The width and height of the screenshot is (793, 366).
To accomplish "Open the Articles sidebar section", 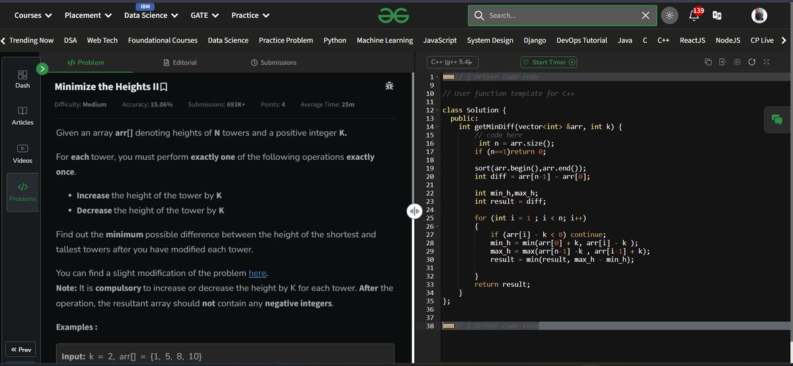I will (22, 116).
